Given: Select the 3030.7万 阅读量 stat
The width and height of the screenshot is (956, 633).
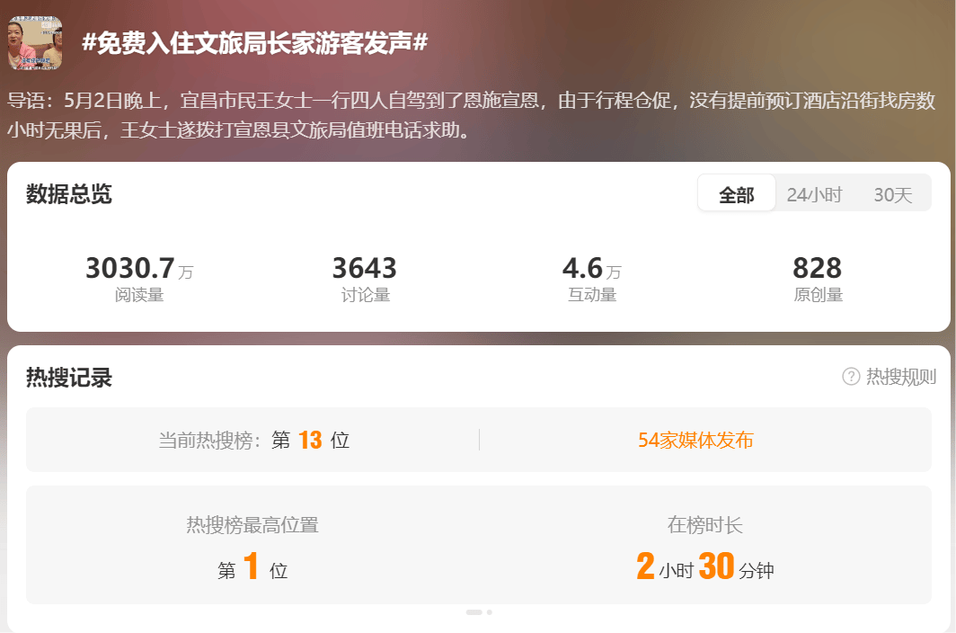Looking at the screenshot, I should tap(139, 279).
